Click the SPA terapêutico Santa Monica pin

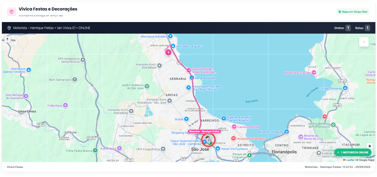coord(83,59)
